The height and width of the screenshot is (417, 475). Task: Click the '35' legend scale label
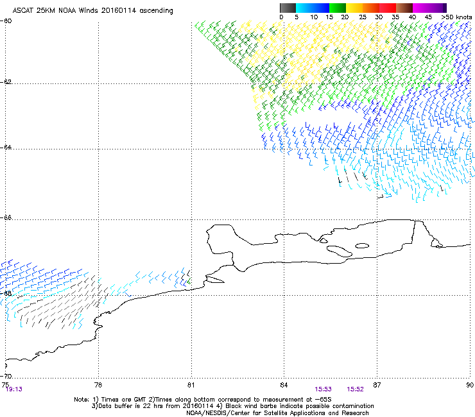[395, 17]
